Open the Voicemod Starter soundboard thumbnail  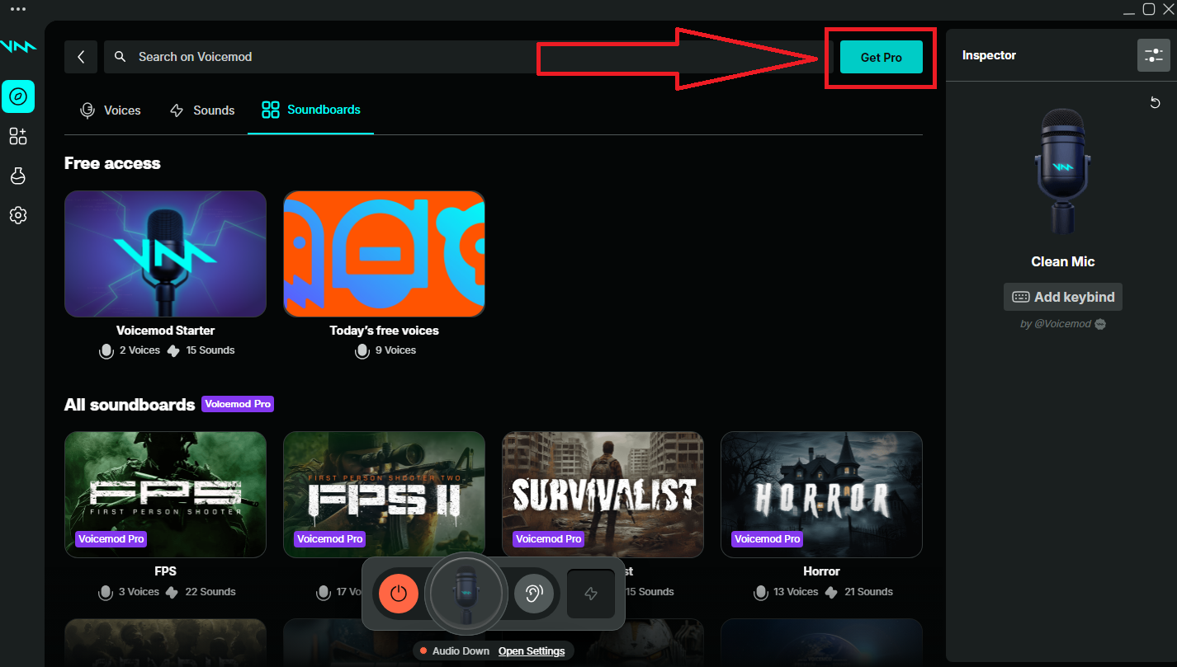coord(165,254)
